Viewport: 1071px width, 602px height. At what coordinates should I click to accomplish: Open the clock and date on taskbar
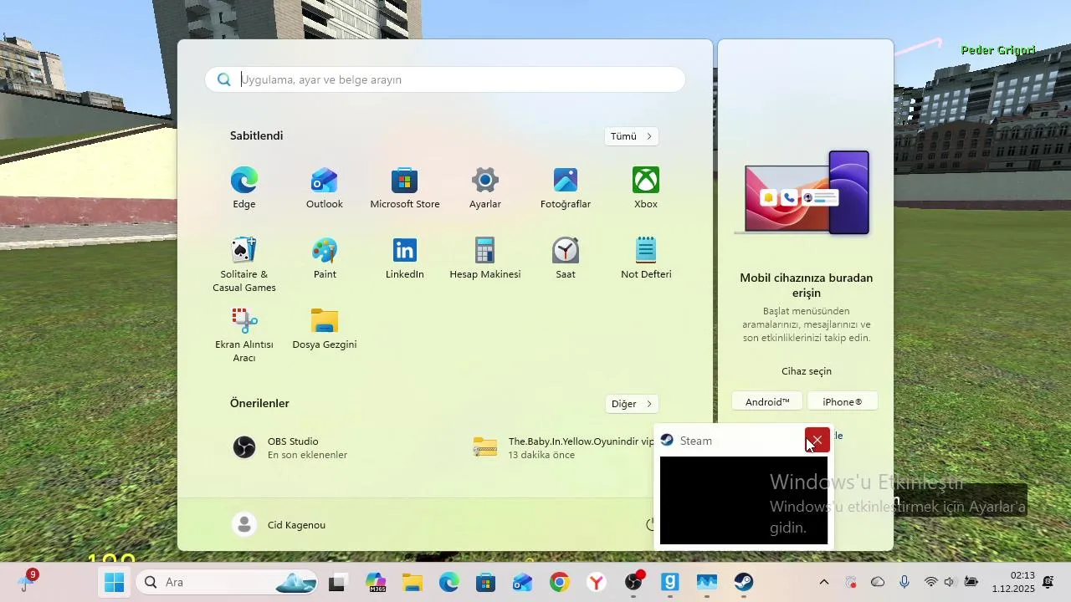point(1013,582)
